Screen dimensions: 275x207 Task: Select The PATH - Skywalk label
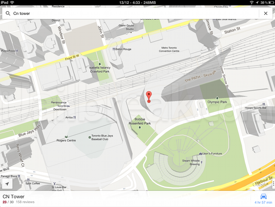pyautogui.click(x=200, y=76)
